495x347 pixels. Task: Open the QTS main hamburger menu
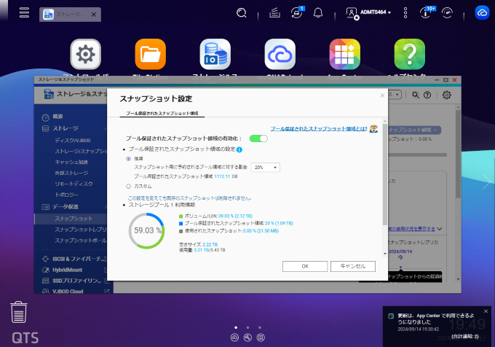(24, 13)
